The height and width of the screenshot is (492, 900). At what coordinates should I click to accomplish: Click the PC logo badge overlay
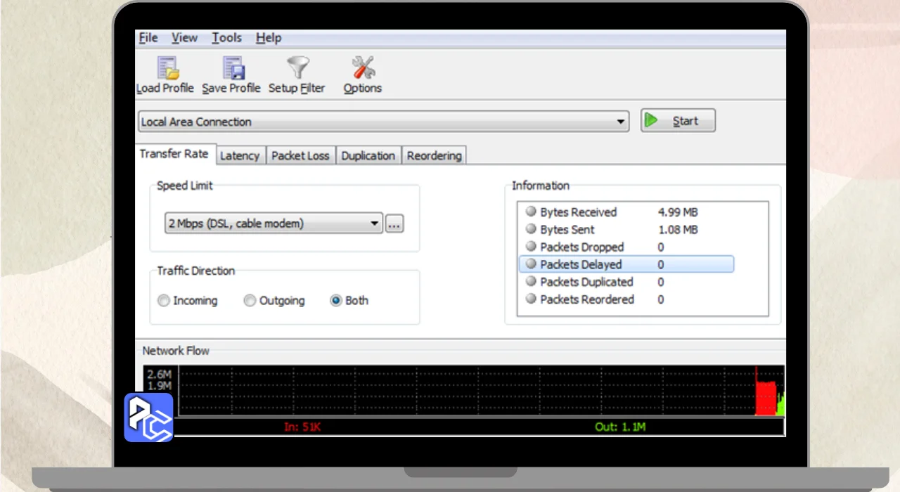click(x=148, y=417)
